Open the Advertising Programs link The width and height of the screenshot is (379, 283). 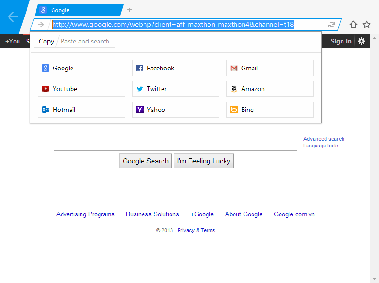pyautogui.click(x=85, y=214)
